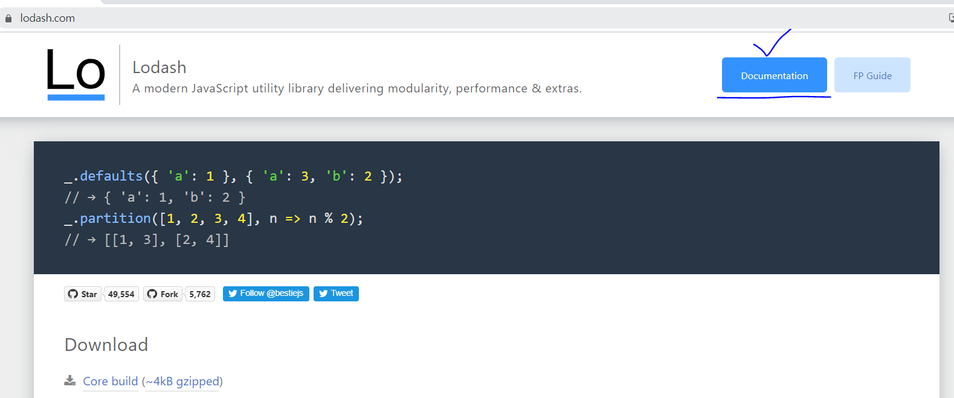Open the 5,762 forks count
Image resolution: width=954 pixels, height=398 pixels.
click(200, 294)
